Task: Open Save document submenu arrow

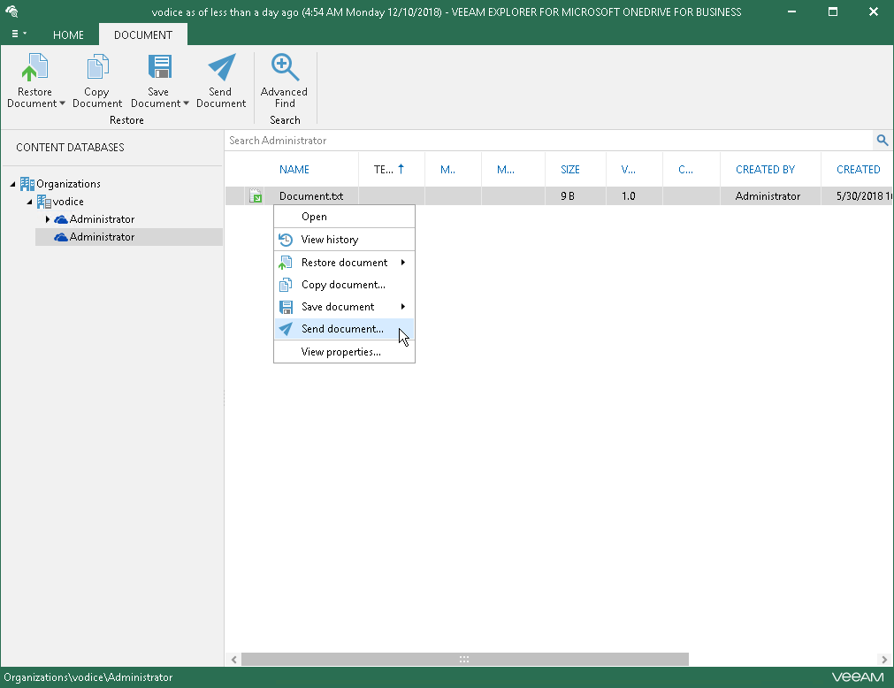Action: point(403,307)
